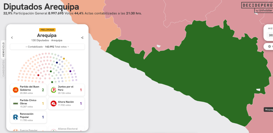Click the Ahora Nación red logo

(54, 103)
